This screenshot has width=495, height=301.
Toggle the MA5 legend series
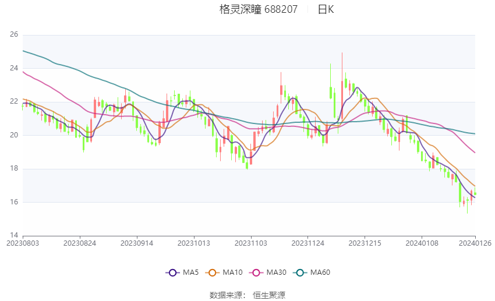click(x=182, y=272)
